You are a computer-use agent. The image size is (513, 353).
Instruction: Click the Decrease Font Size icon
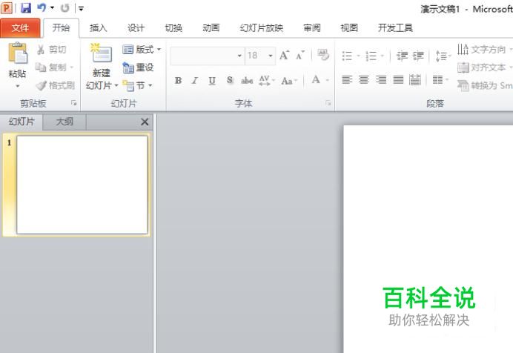300,56
